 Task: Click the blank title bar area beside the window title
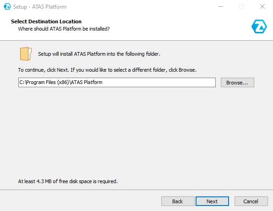pyautogui.click(x=139, y=6)
